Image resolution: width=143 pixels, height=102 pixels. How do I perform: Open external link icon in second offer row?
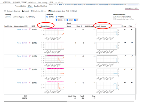point(29,43)
